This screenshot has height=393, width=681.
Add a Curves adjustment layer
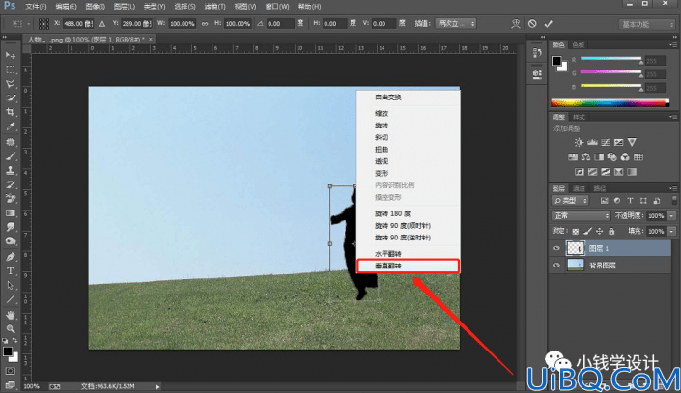[x=606, y=143]
